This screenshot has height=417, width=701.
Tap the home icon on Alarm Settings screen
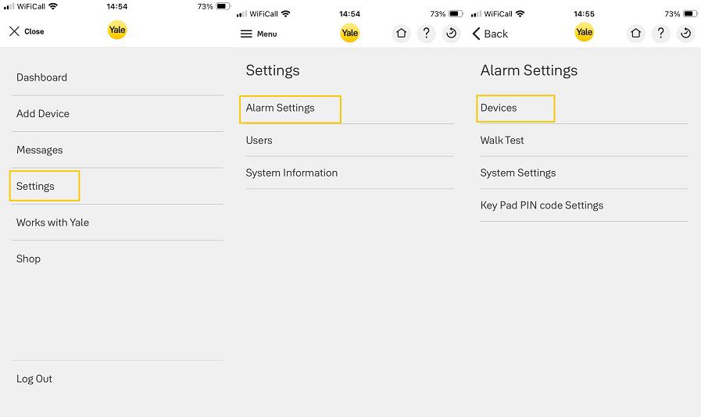[x=635, y=34]
